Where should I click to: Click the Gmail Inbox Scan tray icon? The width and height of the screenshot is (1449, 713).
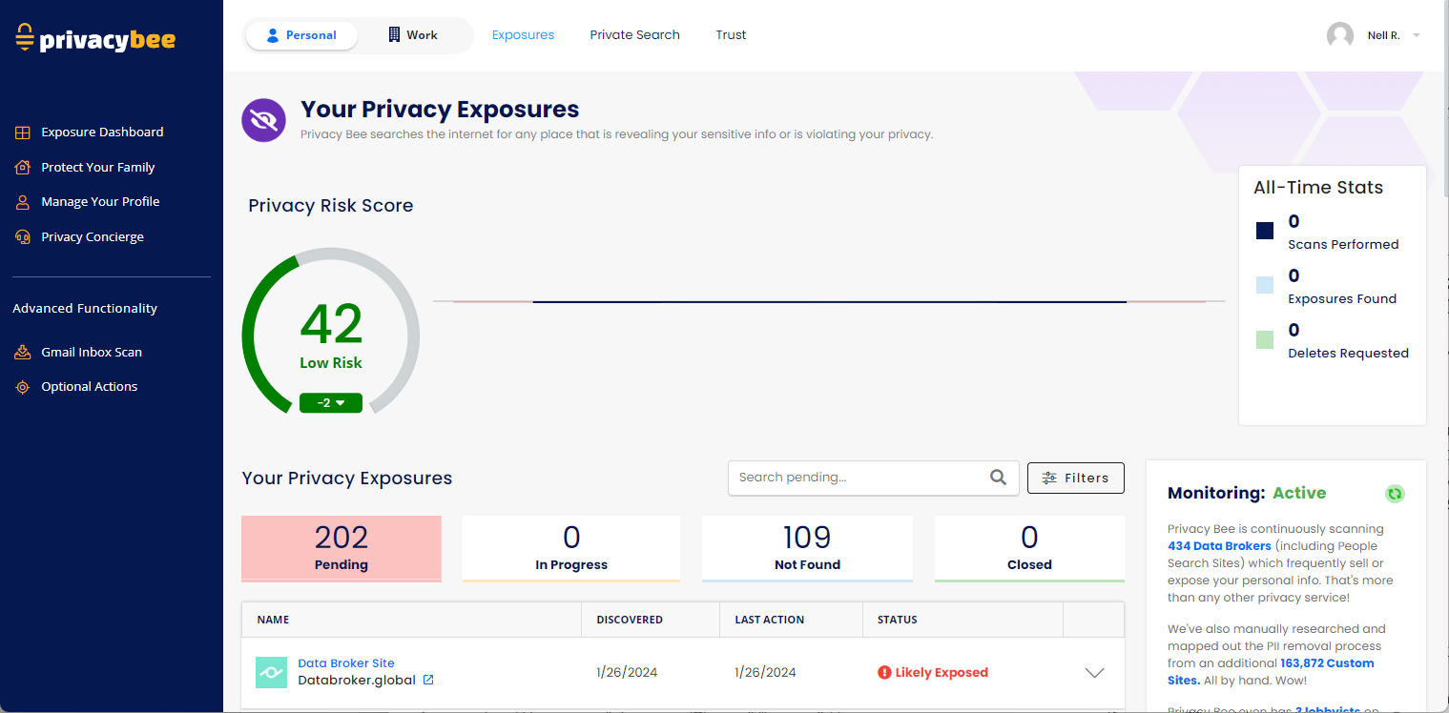[23, 352]
